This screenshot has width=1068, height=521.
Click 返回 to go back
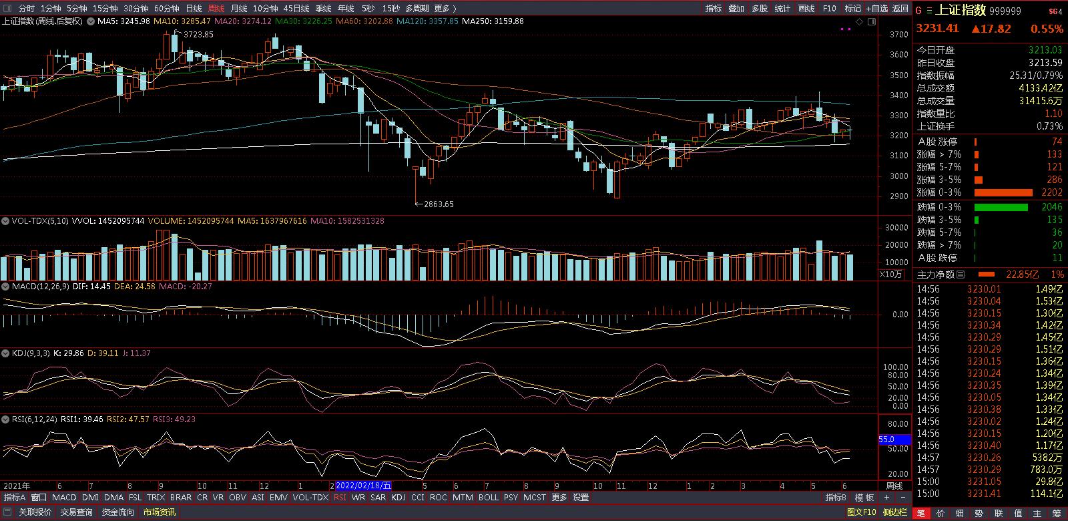tap(900, 9)
